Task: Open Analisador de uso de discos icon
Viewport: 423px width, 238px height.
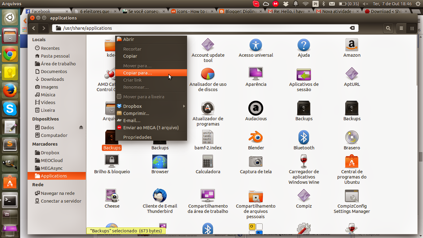Action: [x=208, y=74]
